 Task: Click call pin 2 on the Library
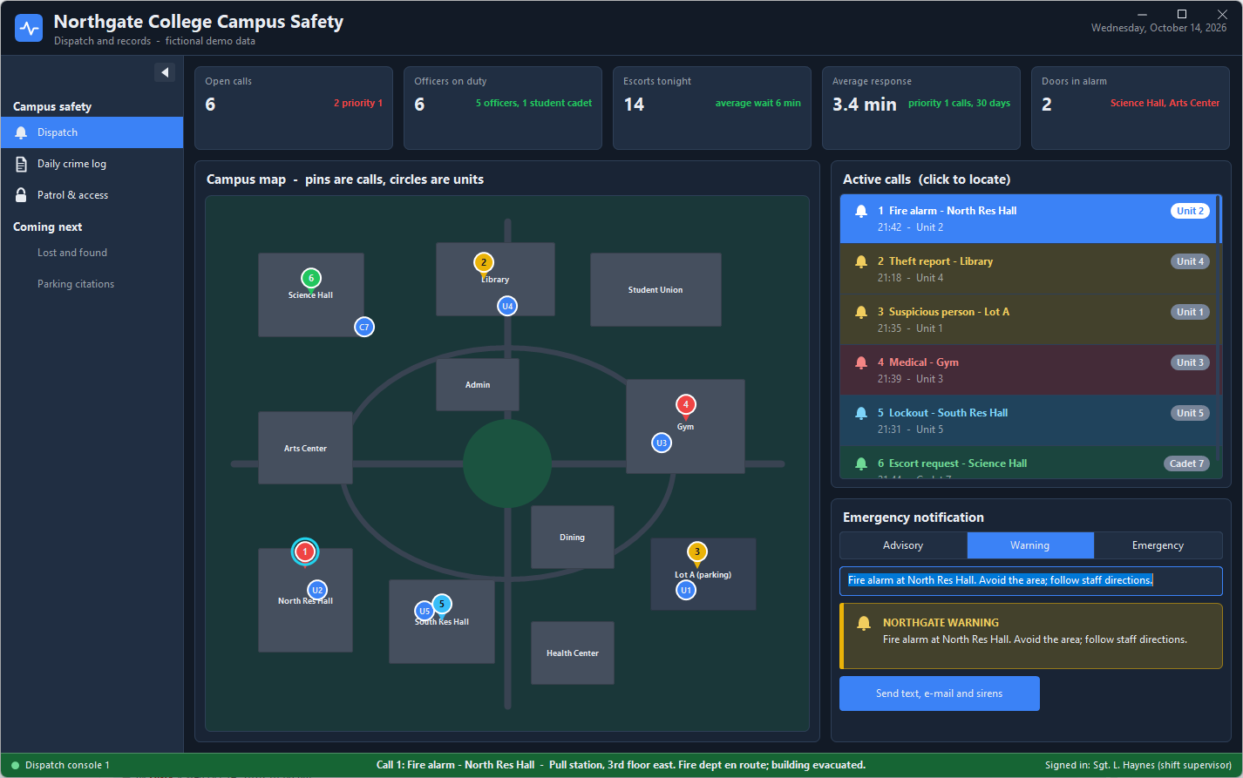[x=484, y=263]
